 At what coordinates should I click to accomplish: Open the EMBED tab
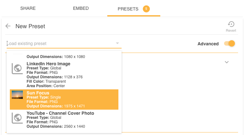click(81, 8)
